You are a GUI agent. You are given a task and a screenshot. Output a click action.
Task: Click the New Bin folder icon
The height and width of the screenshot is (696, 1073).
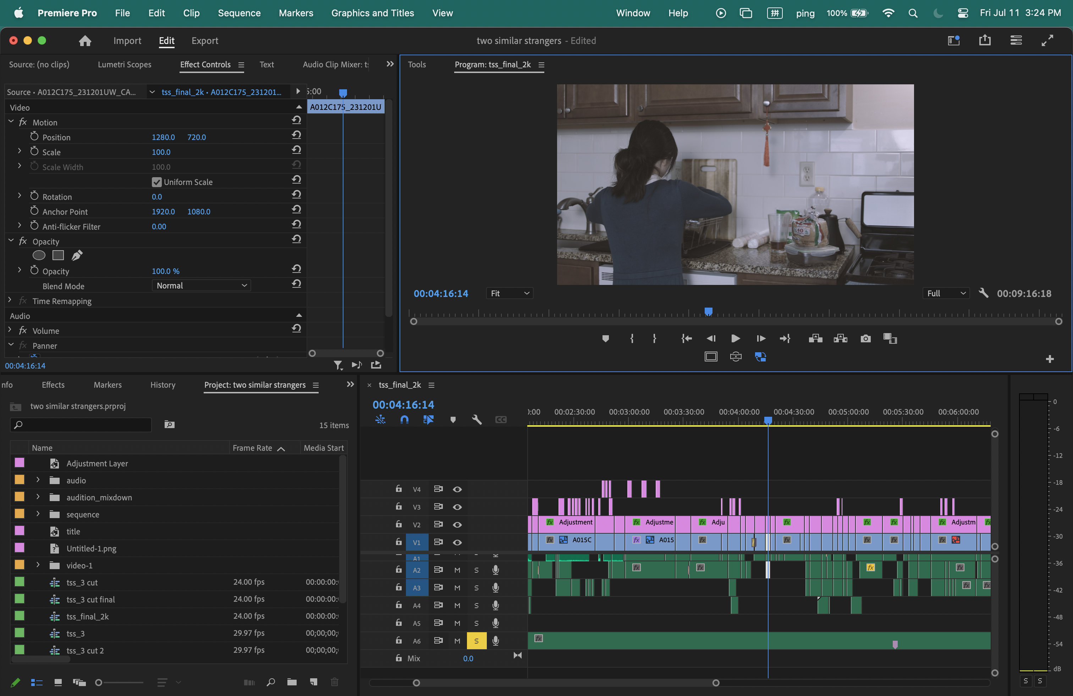tap(292, 682)
